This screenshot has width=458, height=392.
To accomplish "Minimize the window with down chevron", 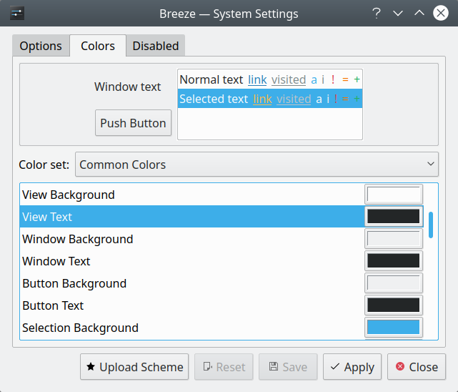I will (398, 14).
